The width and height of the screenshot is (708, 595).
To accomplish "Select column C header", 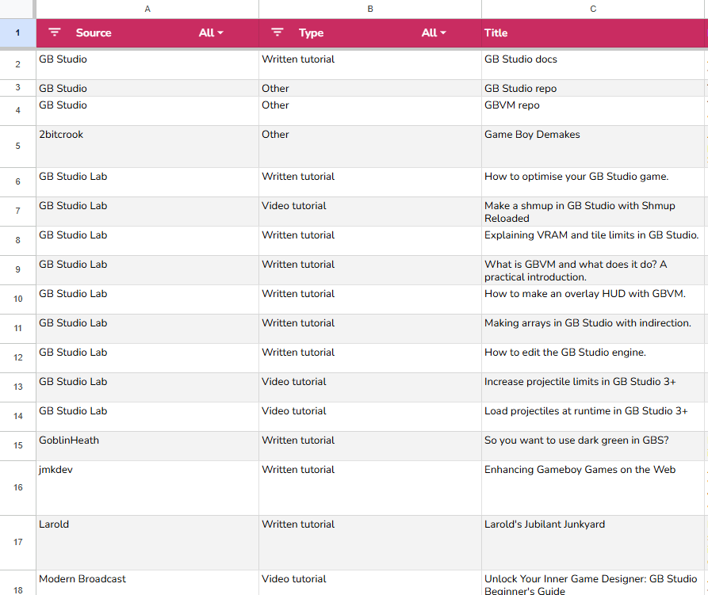I will [x=593, y=9].
